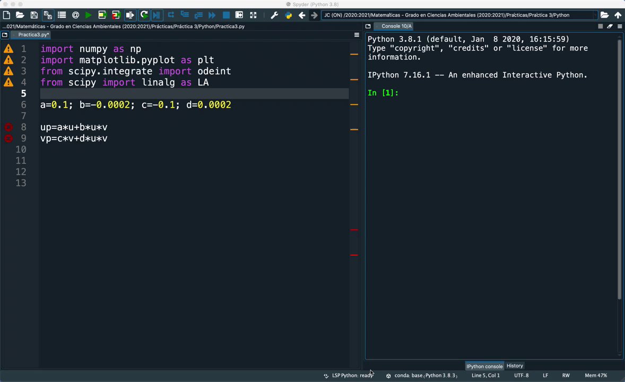The image size is (625, 382).
Task: Interrupt kernel with console stop square
Action: tap(600, 27)
